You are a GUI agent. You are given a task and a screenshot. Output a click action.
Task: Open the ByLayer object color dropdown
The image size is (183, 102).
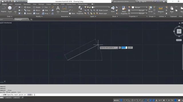pos(140,7)
